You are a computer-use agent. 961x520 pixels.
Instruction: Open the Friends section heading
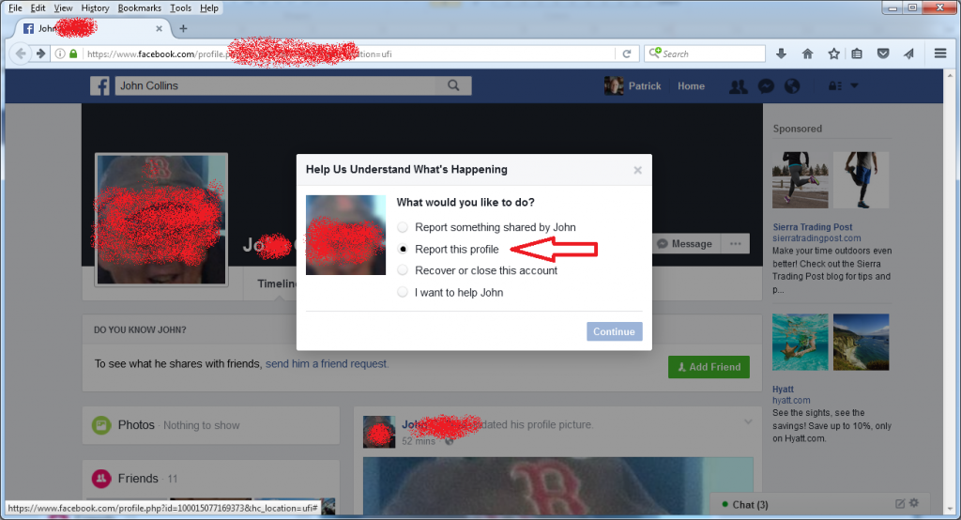[x=138, y=479]
